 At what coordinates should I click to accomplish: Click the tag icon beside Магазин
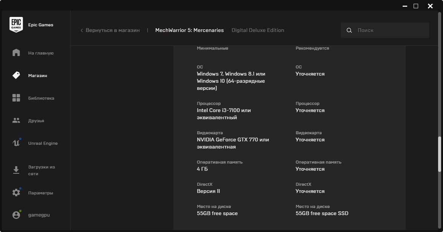pos(16,75)
